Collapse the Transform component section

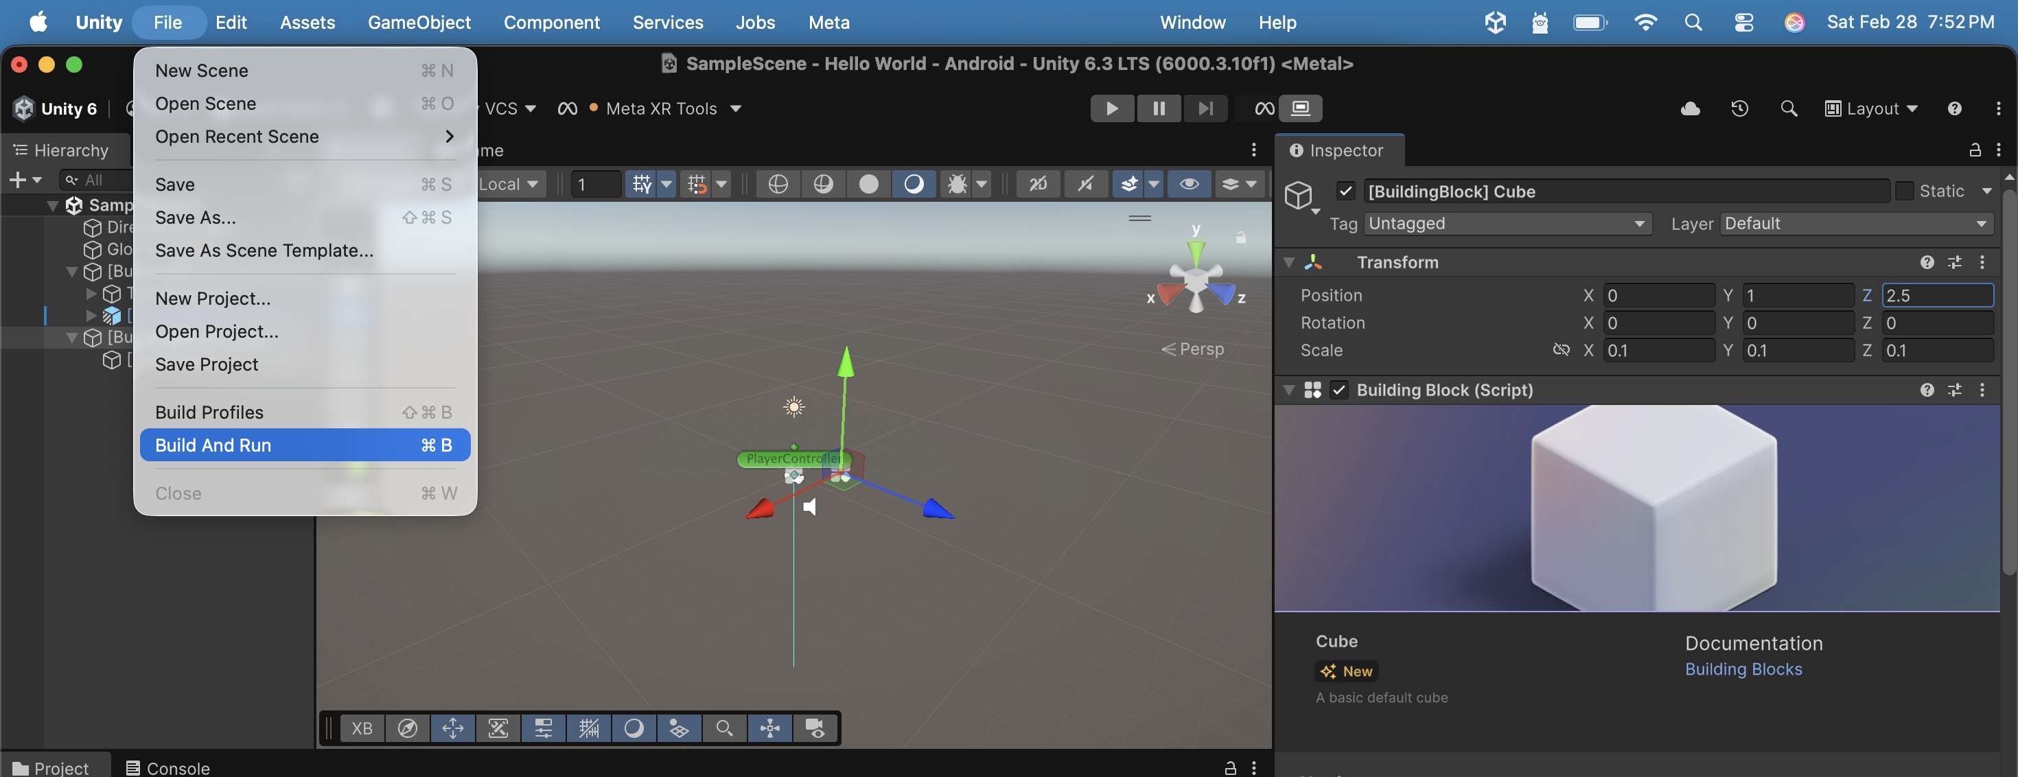point(1288,262)
